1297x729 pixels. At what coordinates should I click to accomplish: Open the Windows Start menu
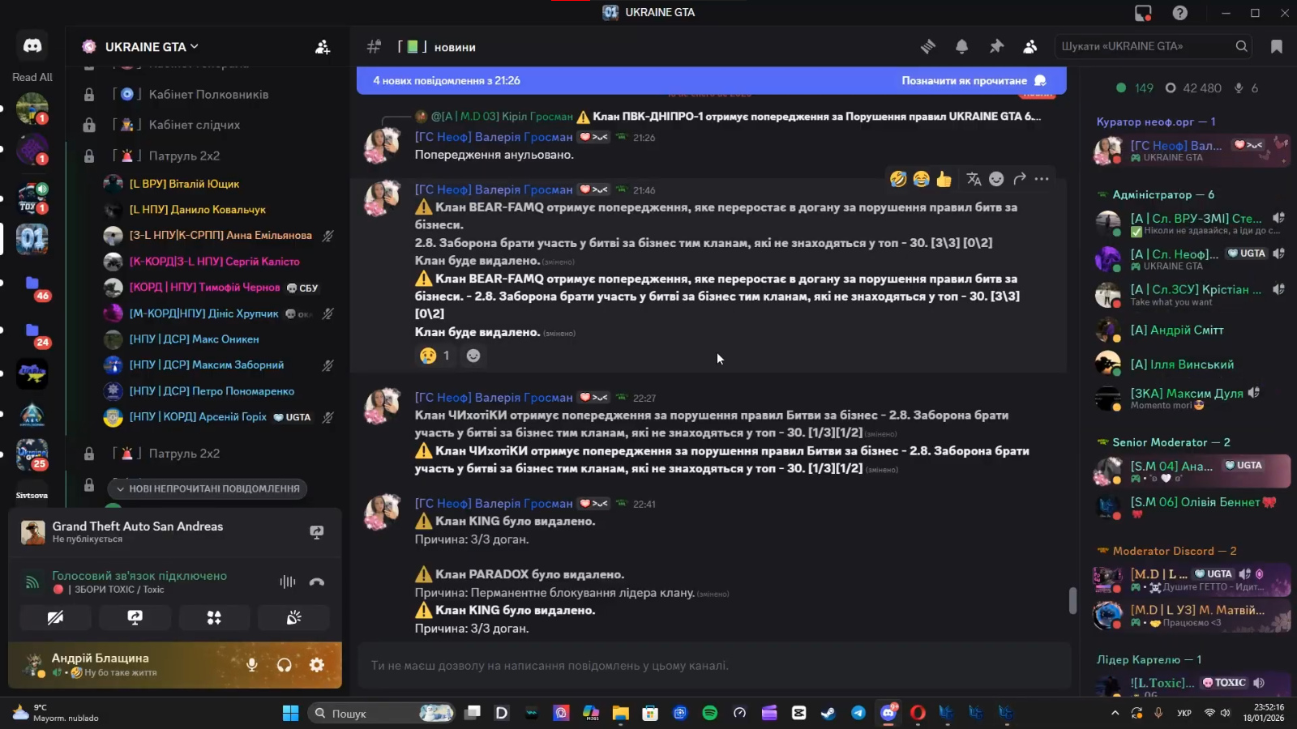290,713
